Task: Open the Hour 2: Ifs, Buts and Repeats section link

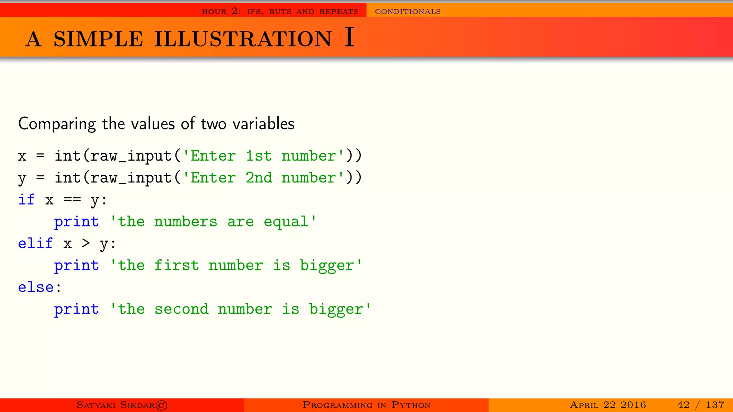Action: pyautogui.click(x=280, y=11)
